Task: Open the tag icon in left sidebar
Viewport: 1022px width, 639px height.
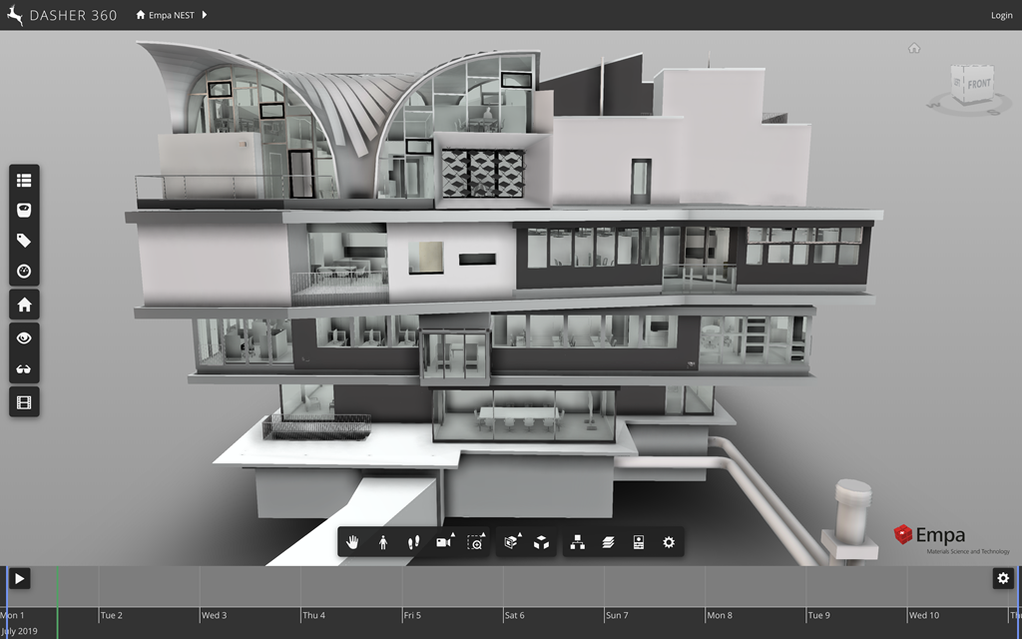Action: [24, 241]
